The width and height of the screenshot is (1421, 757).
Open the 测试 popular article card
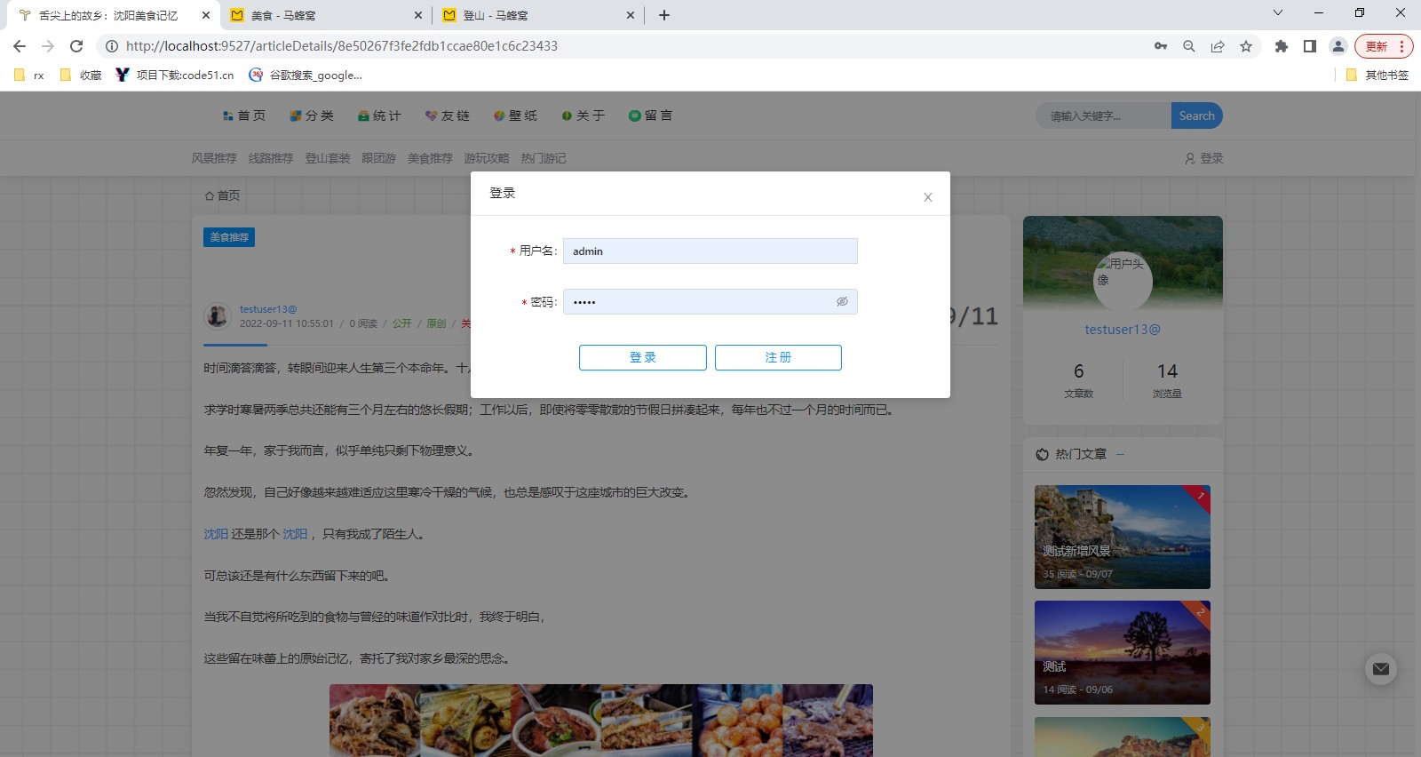[1123, 652]
